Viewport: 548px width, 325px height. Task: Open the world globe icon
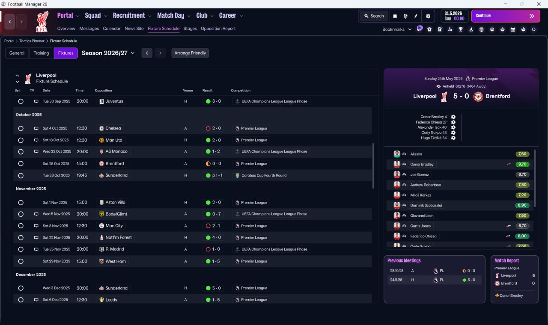tap(405, 16)
